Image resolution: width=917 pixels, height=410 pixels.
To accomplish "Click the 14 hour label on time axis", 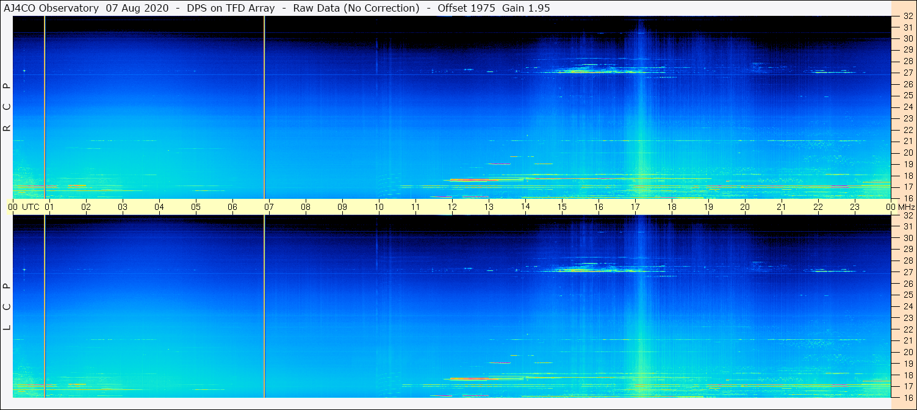I will click(525, 206).
